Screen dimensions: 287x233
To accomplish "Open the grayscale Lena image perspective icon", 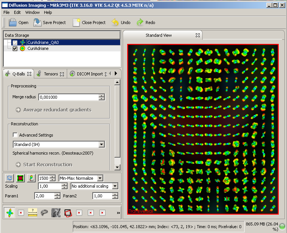I will (x=56, y=213).
